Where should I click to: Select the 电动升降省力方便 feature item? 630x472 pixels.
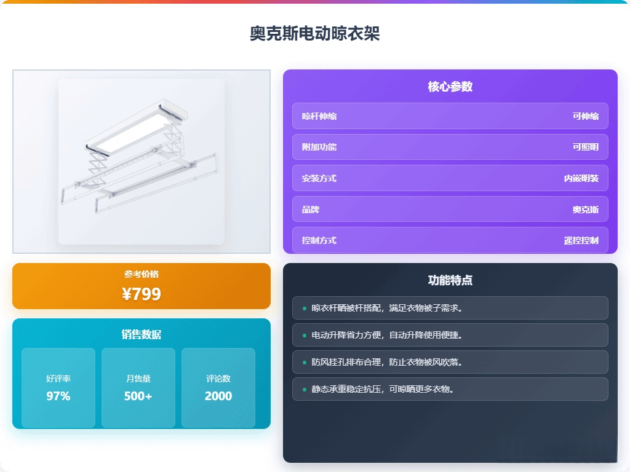point(450,335)
